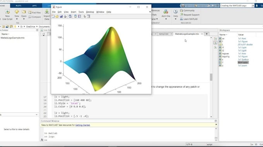Select the MatlabLogoExample.mlx file in Current Folder
263x147 pixels.
[13, 38]
